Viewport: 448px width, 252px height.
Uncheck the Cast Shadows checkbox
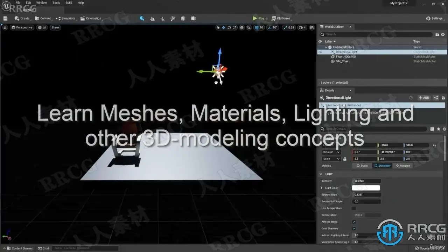coord(354,229)
